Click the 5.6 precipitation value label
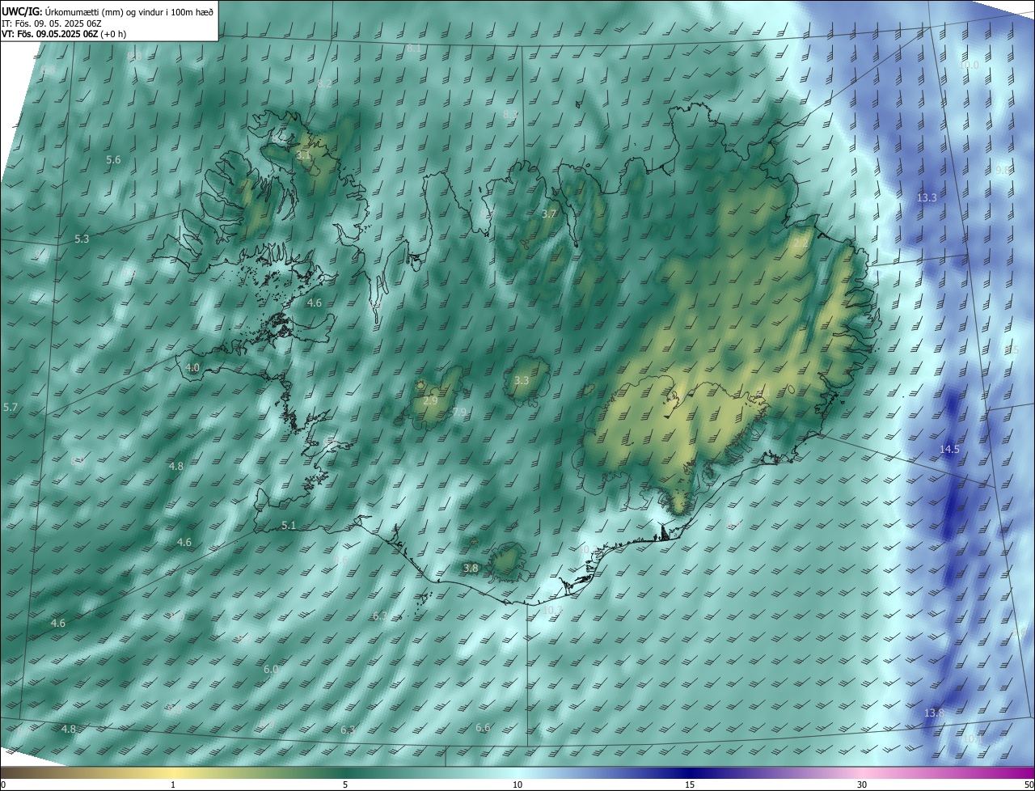This screenshot has width=1035, height=791. tap(113, 160)
